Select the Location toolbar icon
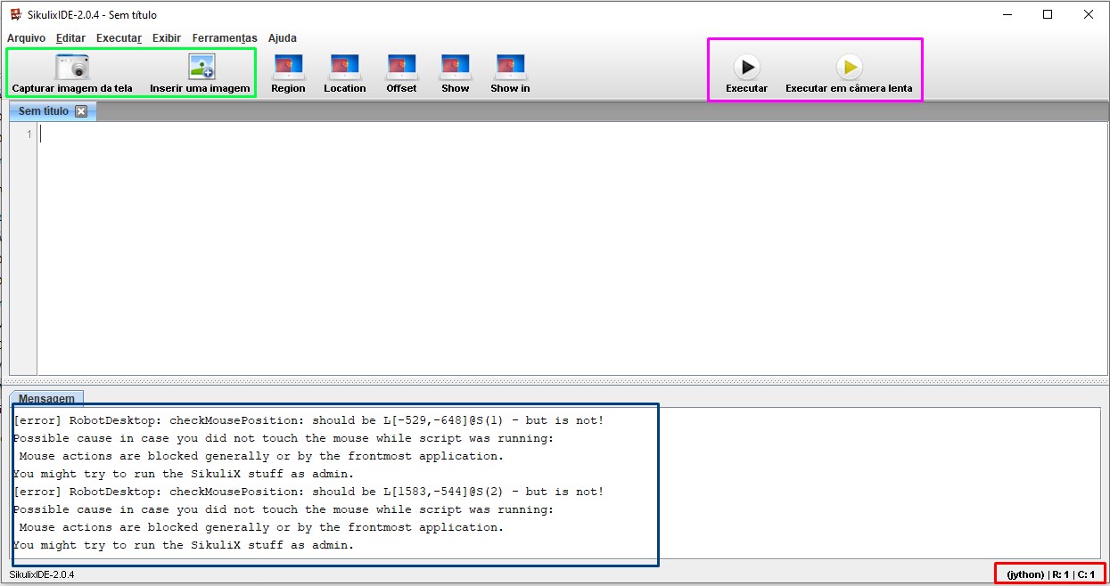 click(345, 66)
